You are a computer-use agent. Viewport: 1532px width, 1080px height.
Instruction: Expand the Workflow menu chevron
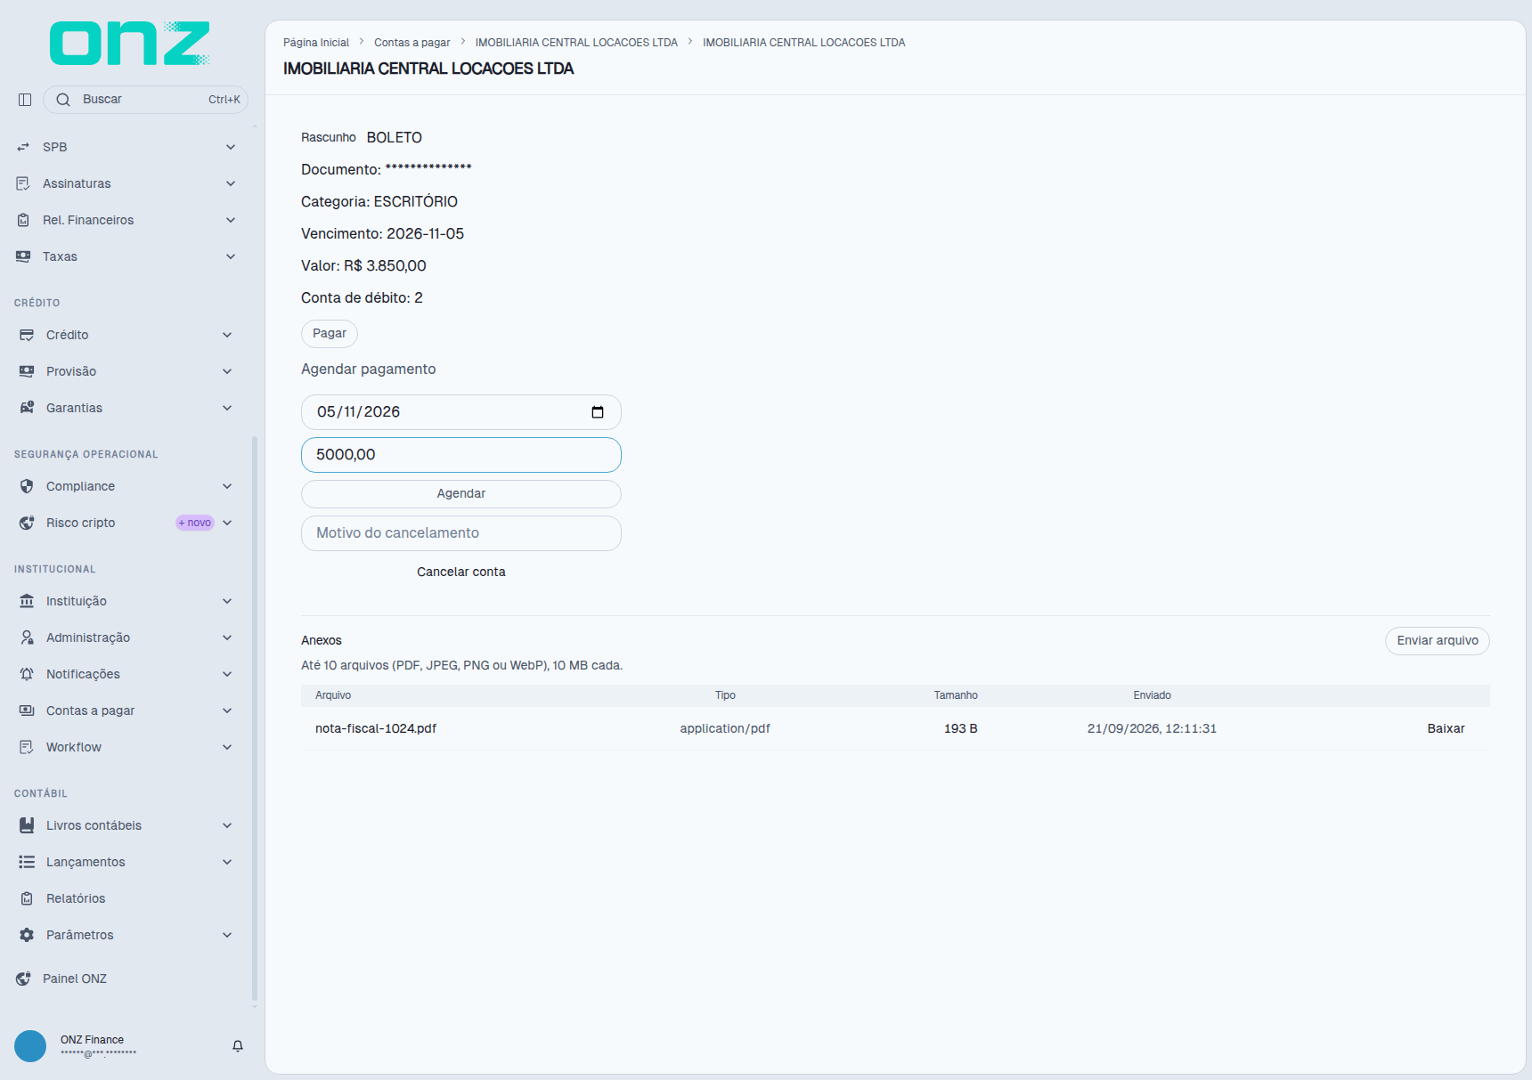click(227, 747)
